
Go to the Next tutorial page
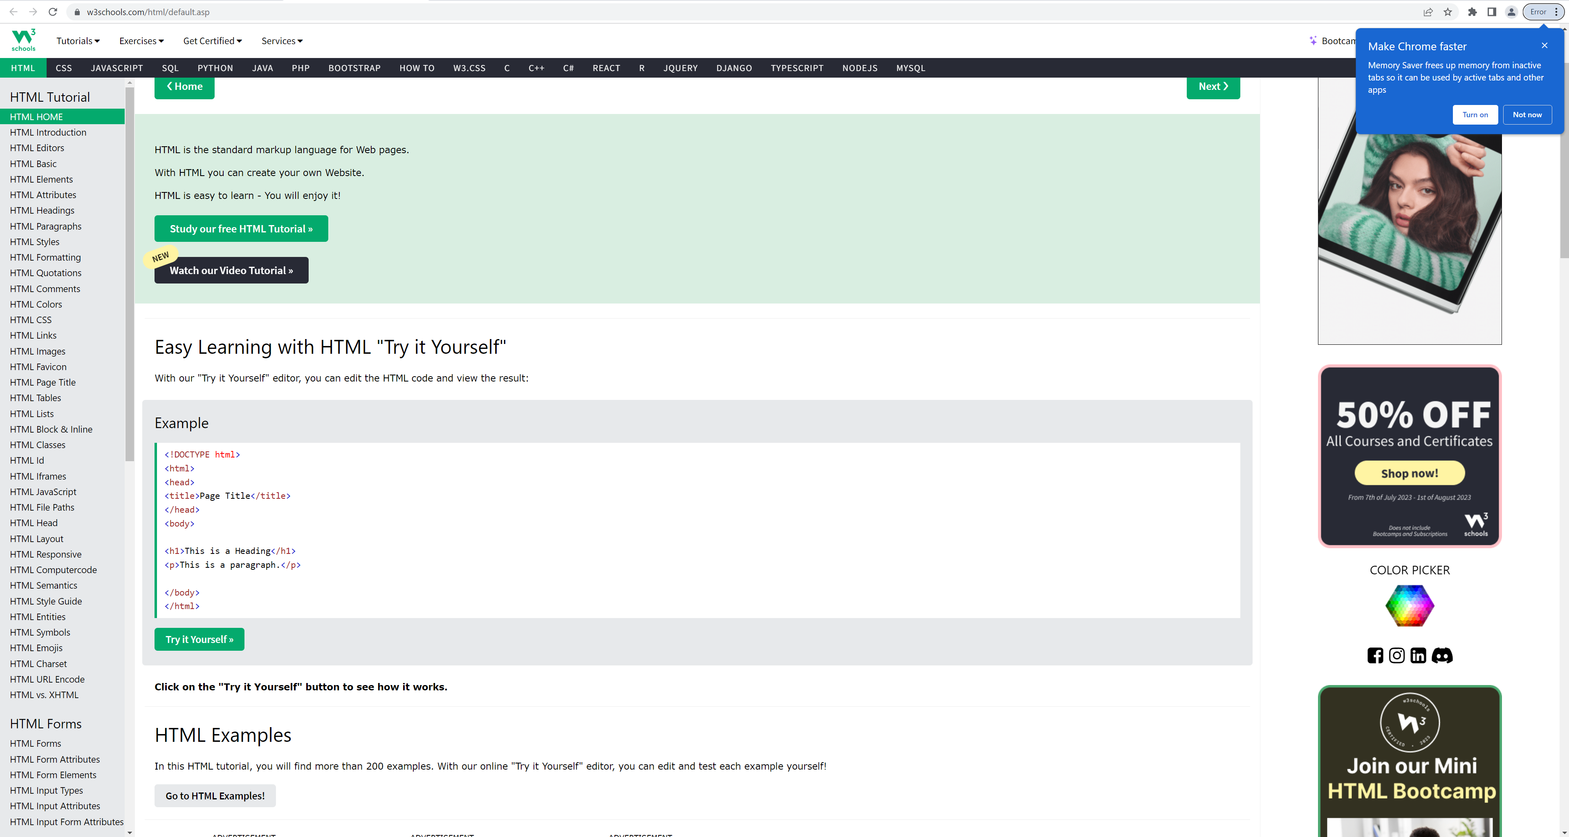pyautogui.click(x=1213, y=87)
